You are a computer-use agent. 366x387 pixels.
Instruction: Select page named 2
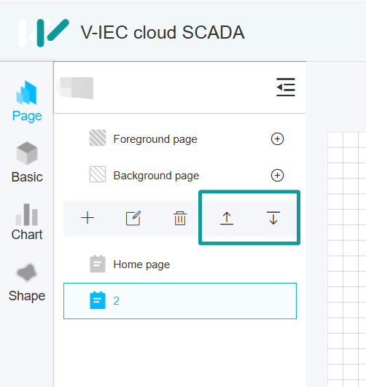[180, 301]
